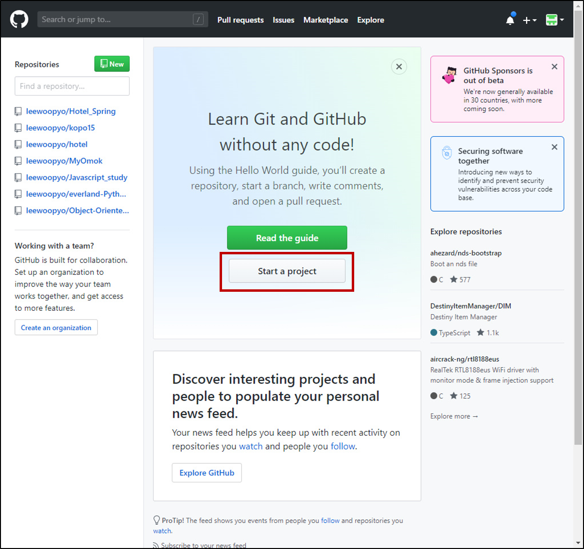The height and width of the screenshot is (549, 584).
Task: Open repository leewoopyo/Hotel_Spring
Action: tap(71, 111)
